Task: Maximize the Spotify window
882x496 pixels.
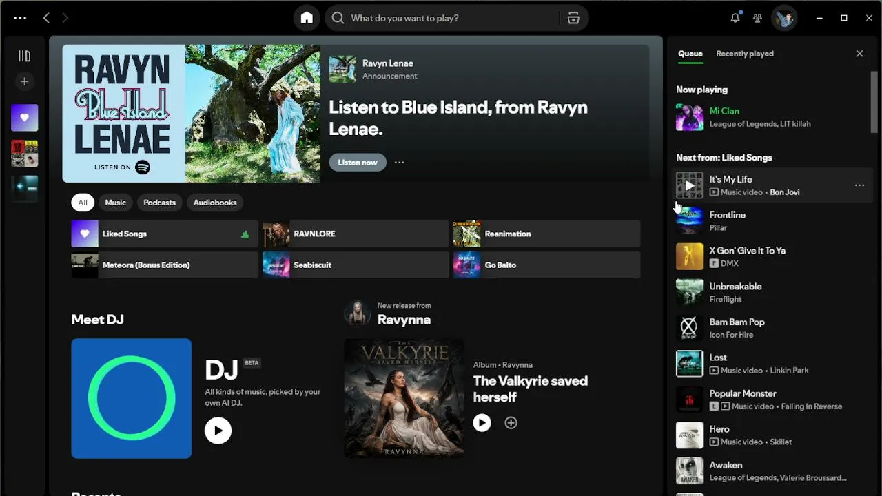Action: click(844, 18)
